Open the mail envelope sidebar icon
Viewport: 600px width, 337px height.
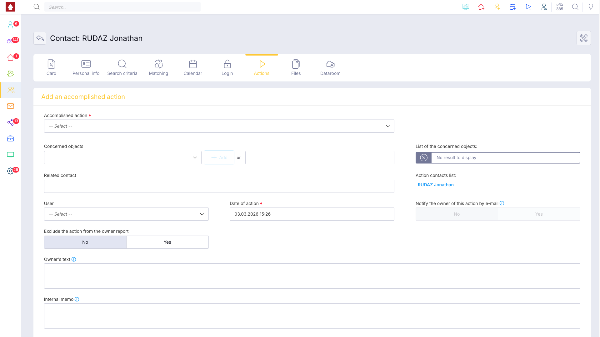point(11,106)
